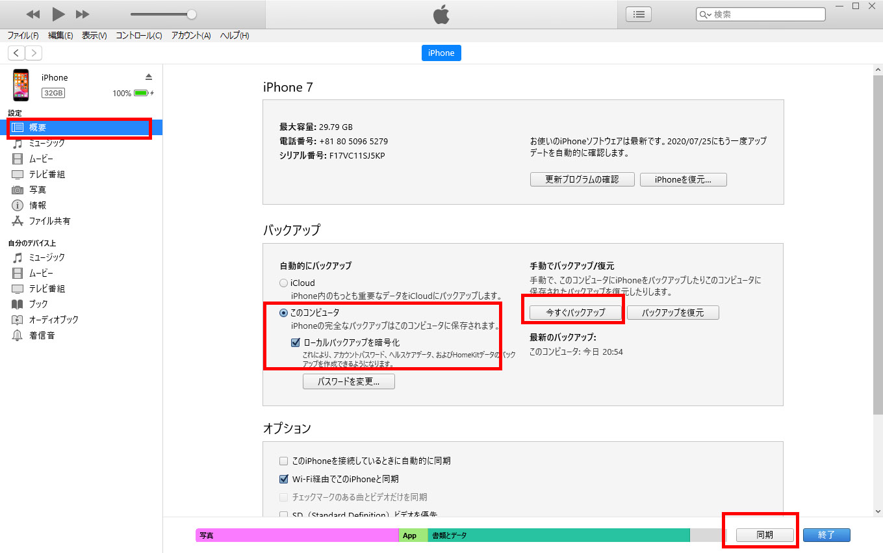Click the battery status icon
883x553 pixels.
[x=142, y=94]
